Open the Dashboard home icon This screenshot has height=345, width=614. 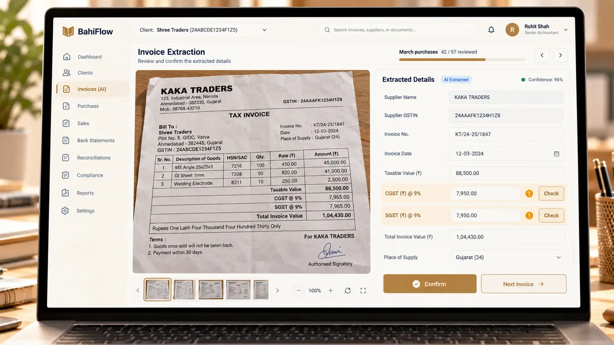click(67, 57)
